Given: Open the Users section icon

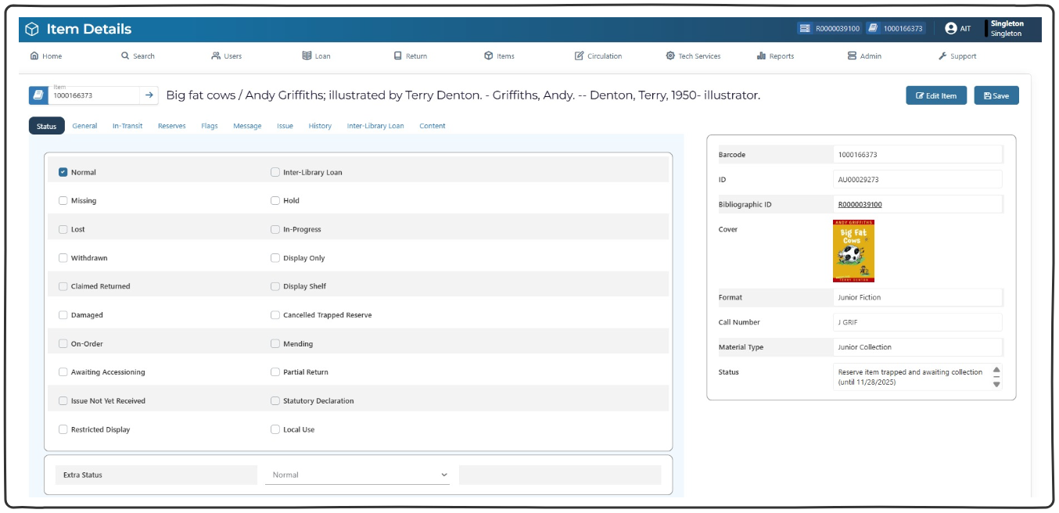Looking at the screenshot, I should [216, 56].
